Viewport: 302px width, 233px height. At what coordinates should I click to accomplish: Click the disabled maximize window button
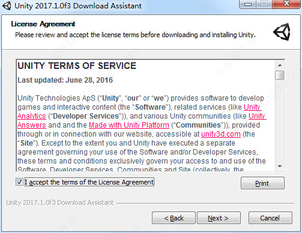265,4
